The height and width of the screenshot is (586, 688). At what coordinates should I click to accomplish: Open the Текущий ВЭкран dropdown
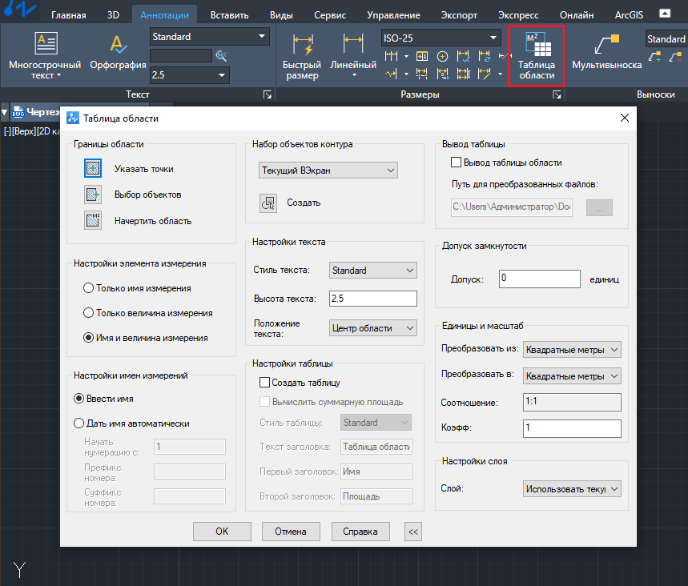click(328, 171)
